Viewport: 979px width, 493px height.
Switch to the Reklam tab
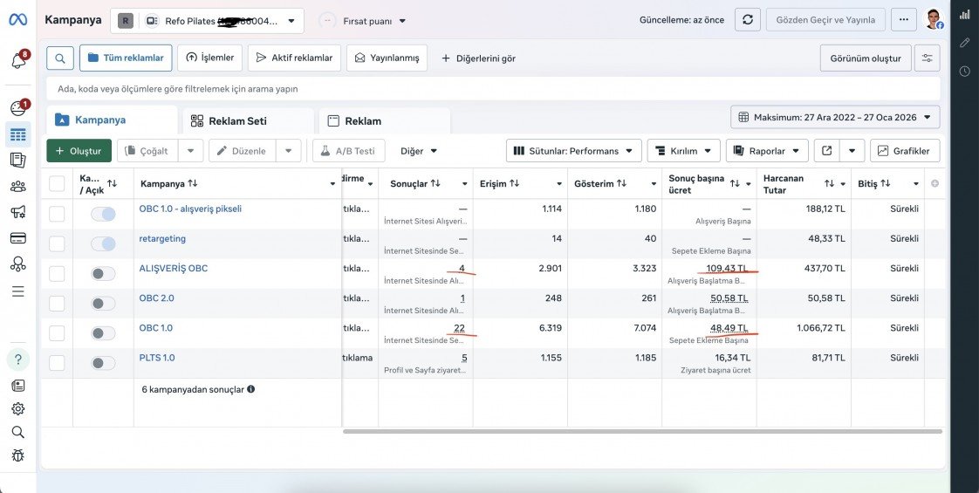385,121
